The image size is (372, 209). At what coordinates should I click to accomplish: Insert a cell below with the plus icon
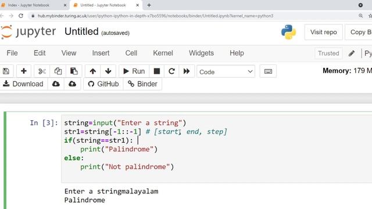tap(23, 71)
